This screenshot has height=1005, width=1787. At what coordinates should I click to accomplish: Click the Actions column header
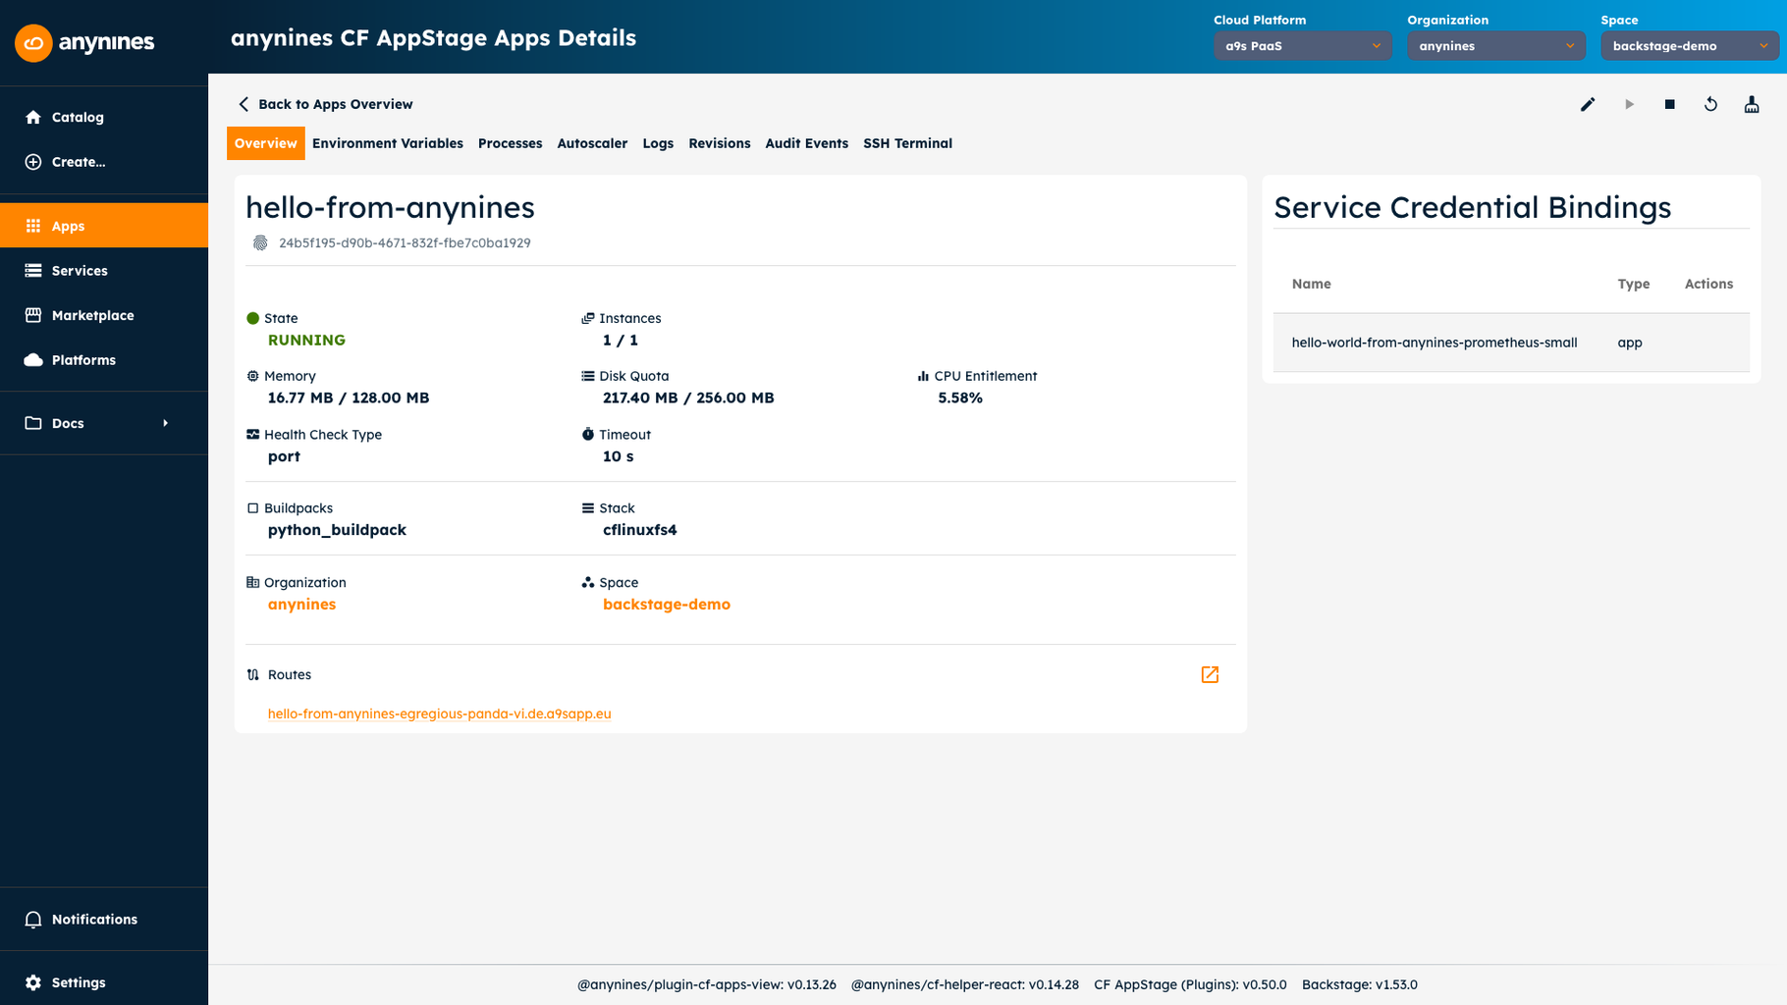tap(1708, 284)
